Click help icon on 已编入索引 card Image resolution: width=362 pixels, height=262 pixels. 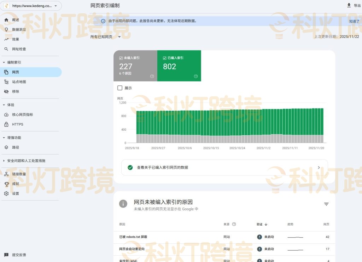pos(196,76)
